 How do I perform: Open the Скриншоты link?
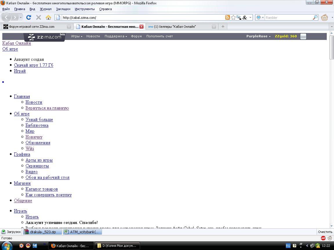(37, 166)
